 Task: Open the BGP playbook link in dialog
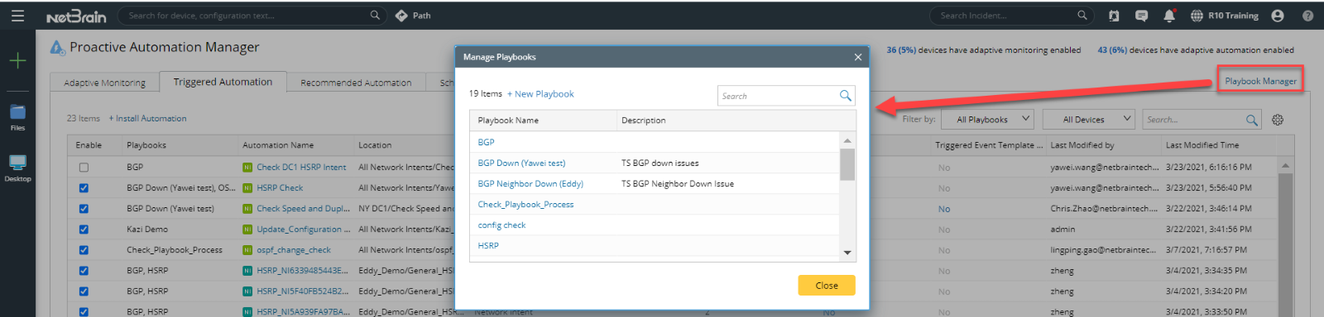click(486, 142)
